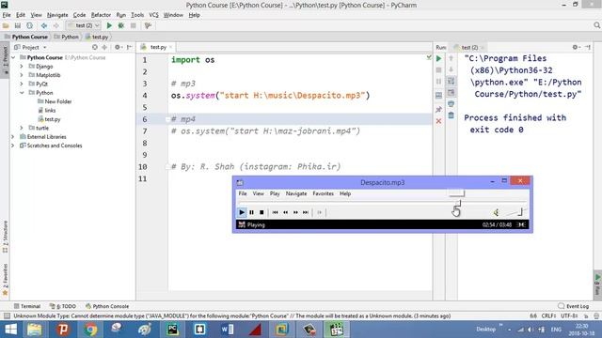Expand the Matplotlib folder

coord(22,75)
